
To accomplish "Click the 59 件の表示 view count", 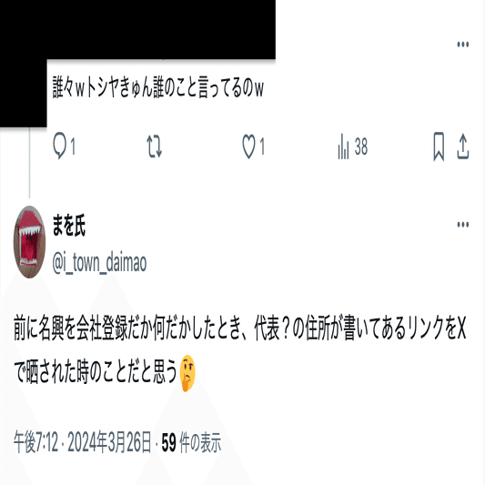I will tap(191, 442).
